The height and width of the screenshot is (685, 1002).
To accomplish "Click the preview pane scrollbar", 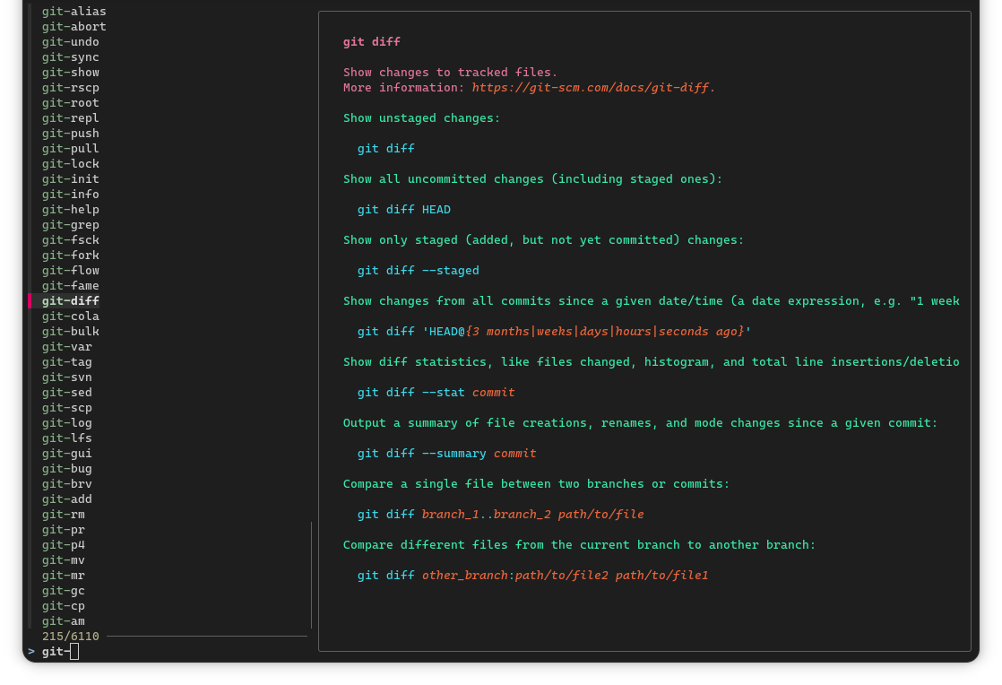I will coord(311,574).
